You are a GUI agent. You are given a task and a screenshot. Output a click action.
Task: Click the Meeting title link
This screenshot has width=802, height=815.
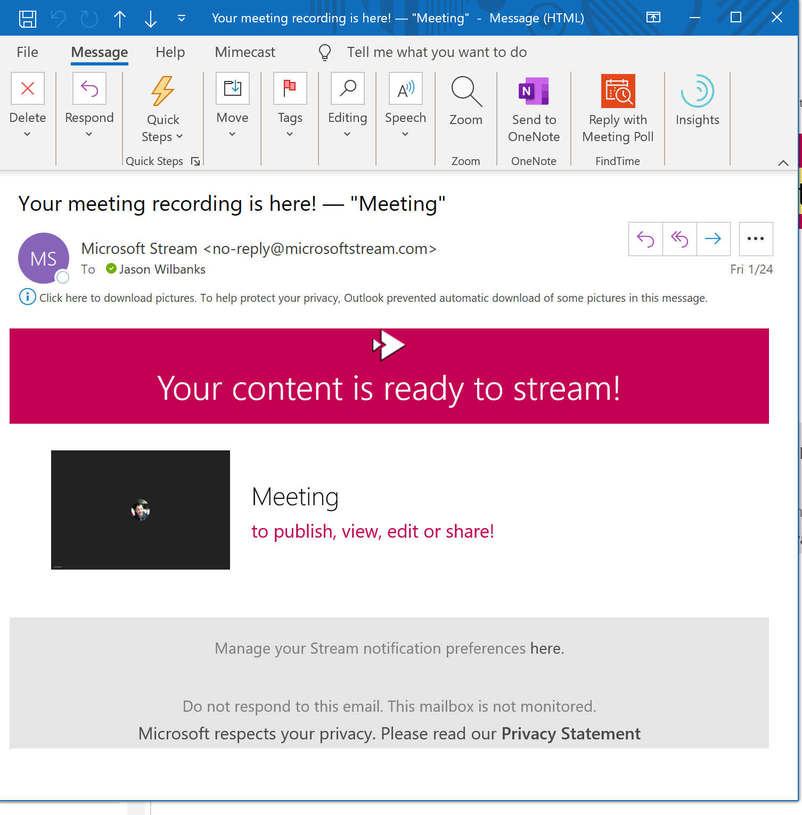point(296,497)
